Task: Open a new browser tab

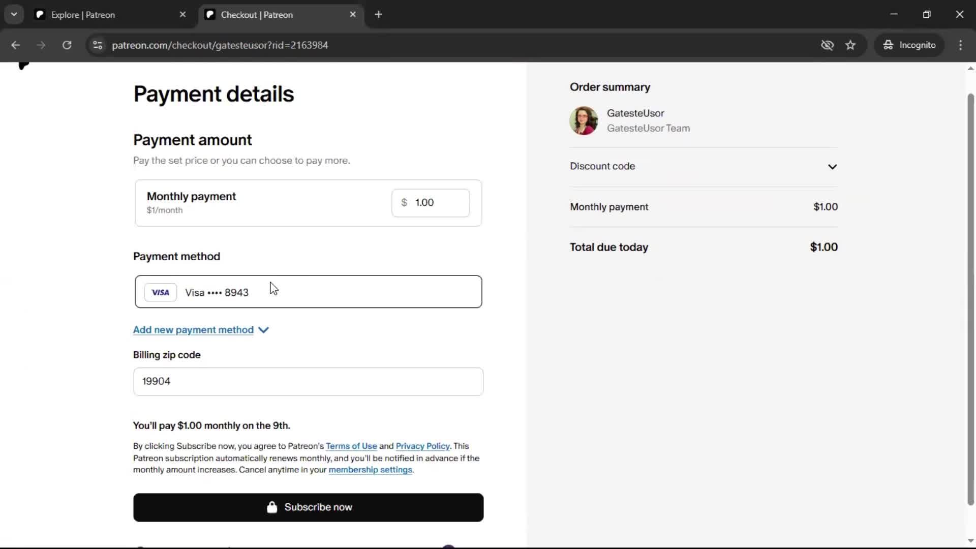Action: [x=378, y=15]
